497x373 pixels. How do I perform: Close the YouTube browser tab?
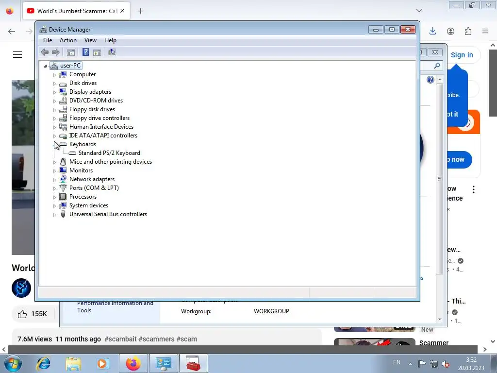(122, 11)
